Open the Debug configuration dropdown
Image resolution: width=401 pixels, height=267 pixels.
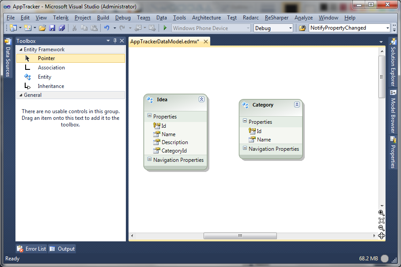(x=291, y=28)
